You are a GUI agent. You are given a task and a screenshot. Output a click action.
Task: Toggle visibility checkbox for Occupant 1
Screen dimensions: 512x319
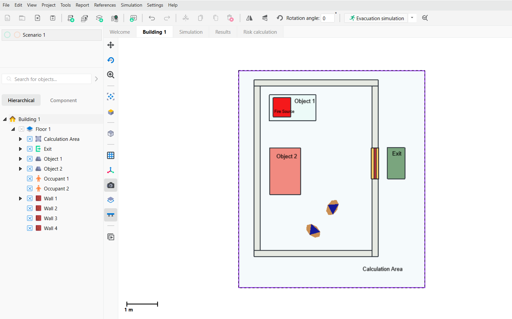tap(30, 179)
